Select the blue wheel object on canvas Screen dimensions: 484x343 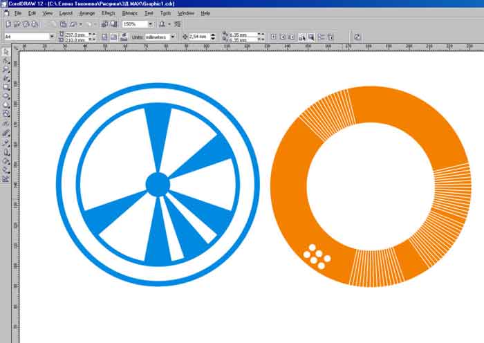tap(158, 185)
